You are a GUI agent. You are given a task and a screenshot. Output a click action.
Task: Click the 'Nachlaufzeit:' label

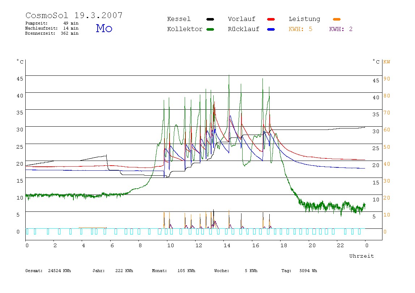coord(42,28)
